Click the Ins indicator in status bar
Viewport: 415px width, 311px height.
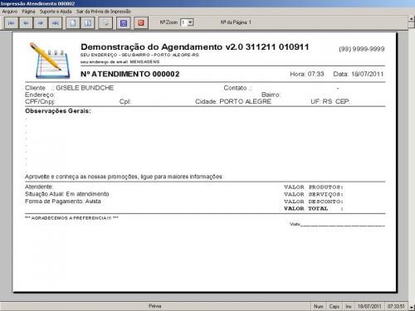pos(349,306)
